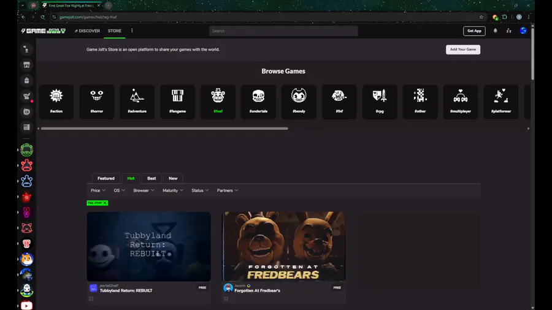Remove the Tag: fnaf filter chip
This screenshot has width=552, height=310.
105,203
